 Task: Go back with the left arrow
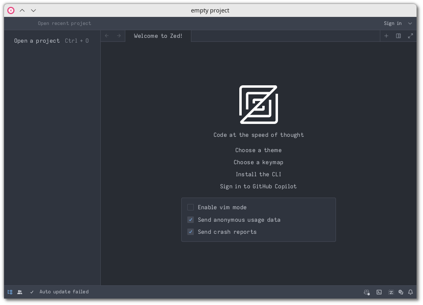point(107,36)
